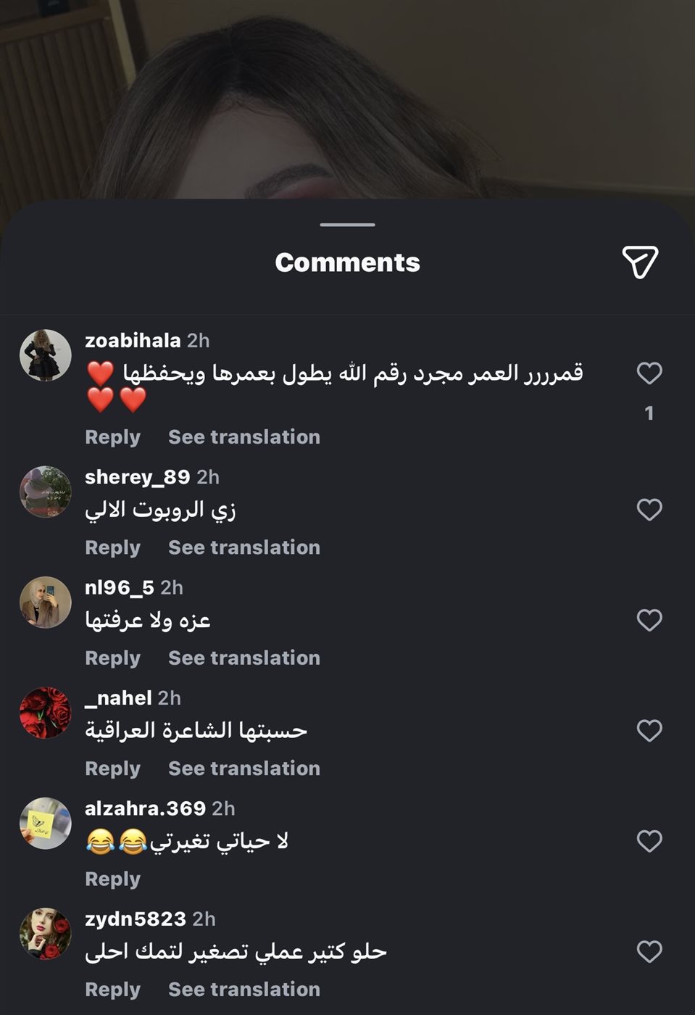Tap the heart beside alzahra.369's comment
This screenshot has width=695, height=1015.
(649, 841)
